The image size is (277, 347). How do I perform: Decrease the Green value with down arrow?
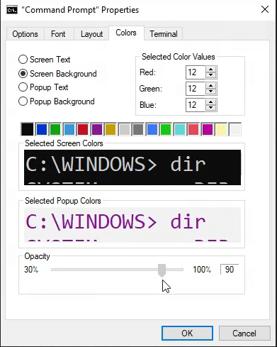tap(211, 92)
